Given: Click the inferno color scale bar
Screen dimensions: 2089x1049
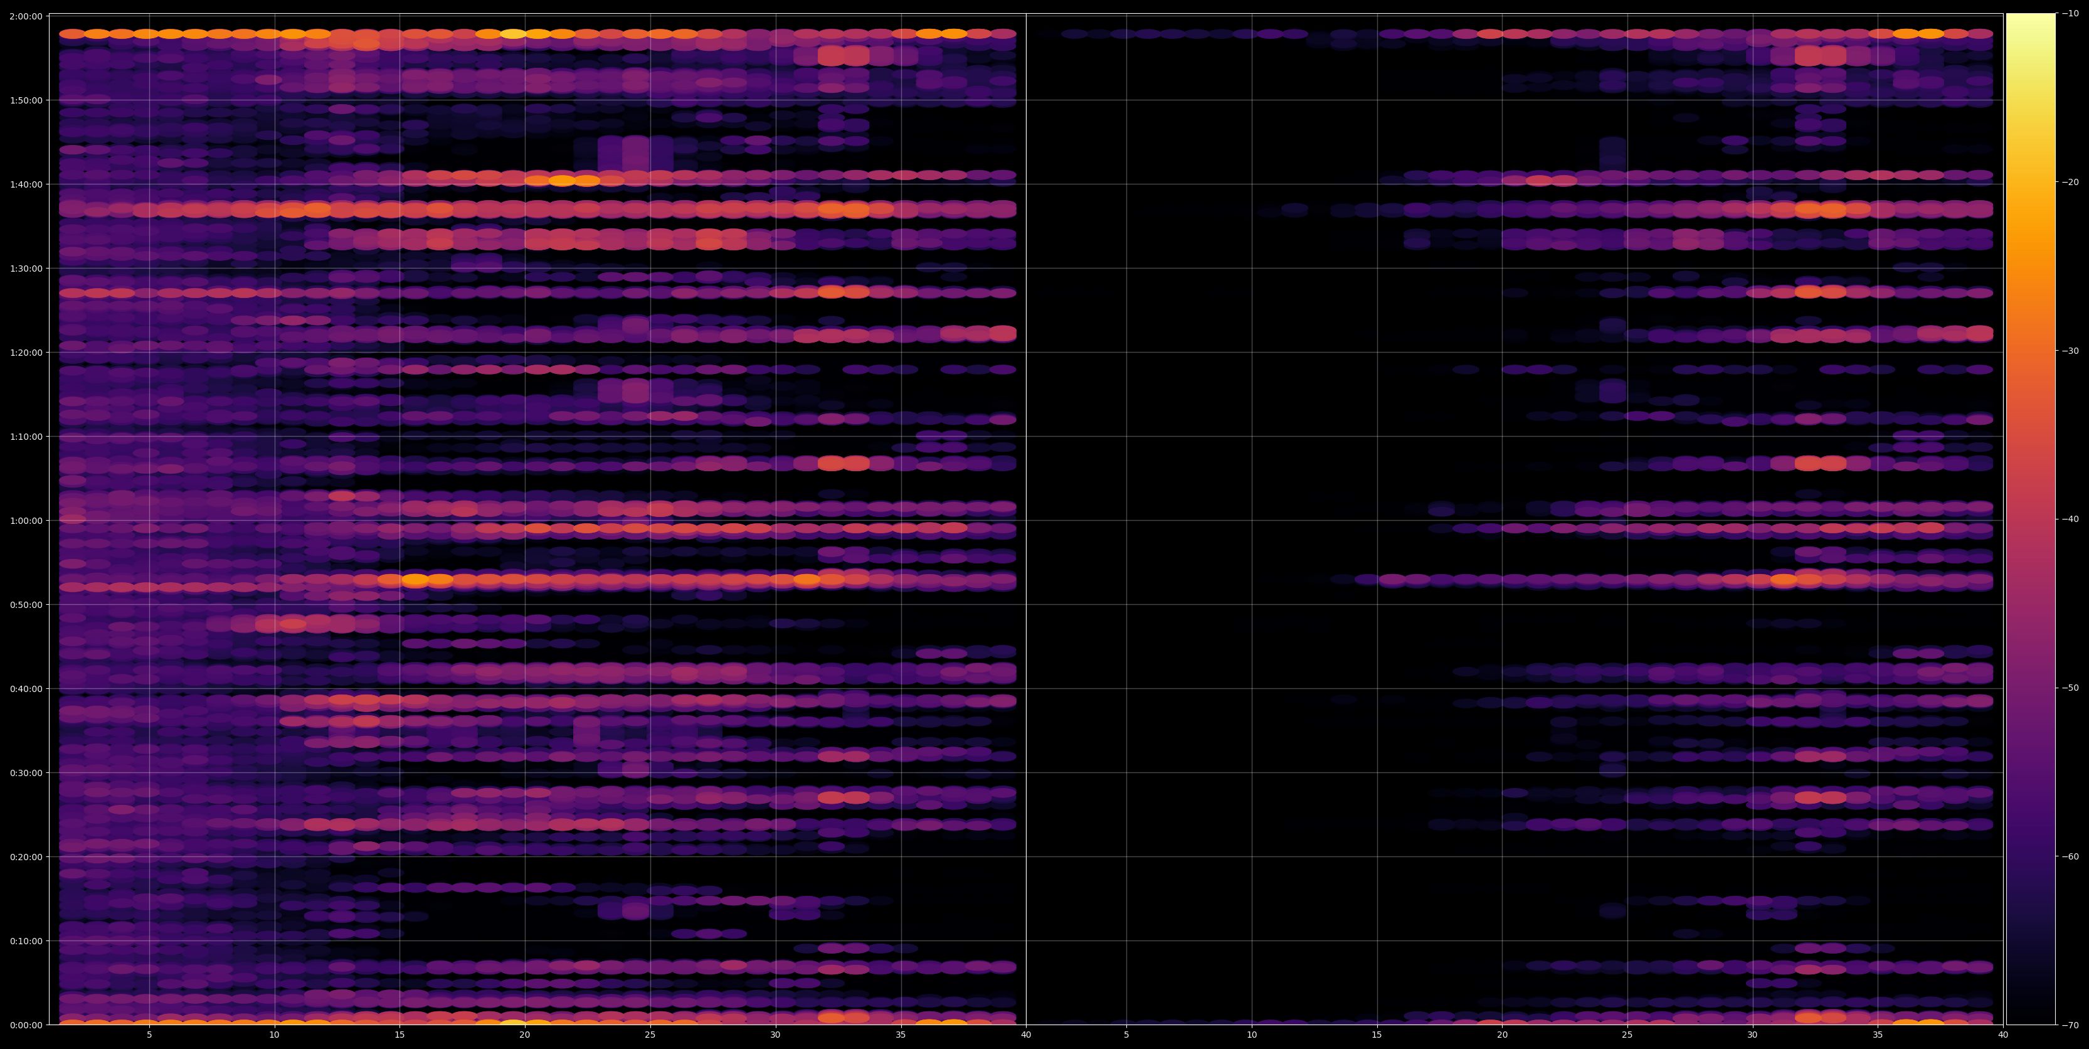Looking at the screenshot, I should coord(2031,519).
